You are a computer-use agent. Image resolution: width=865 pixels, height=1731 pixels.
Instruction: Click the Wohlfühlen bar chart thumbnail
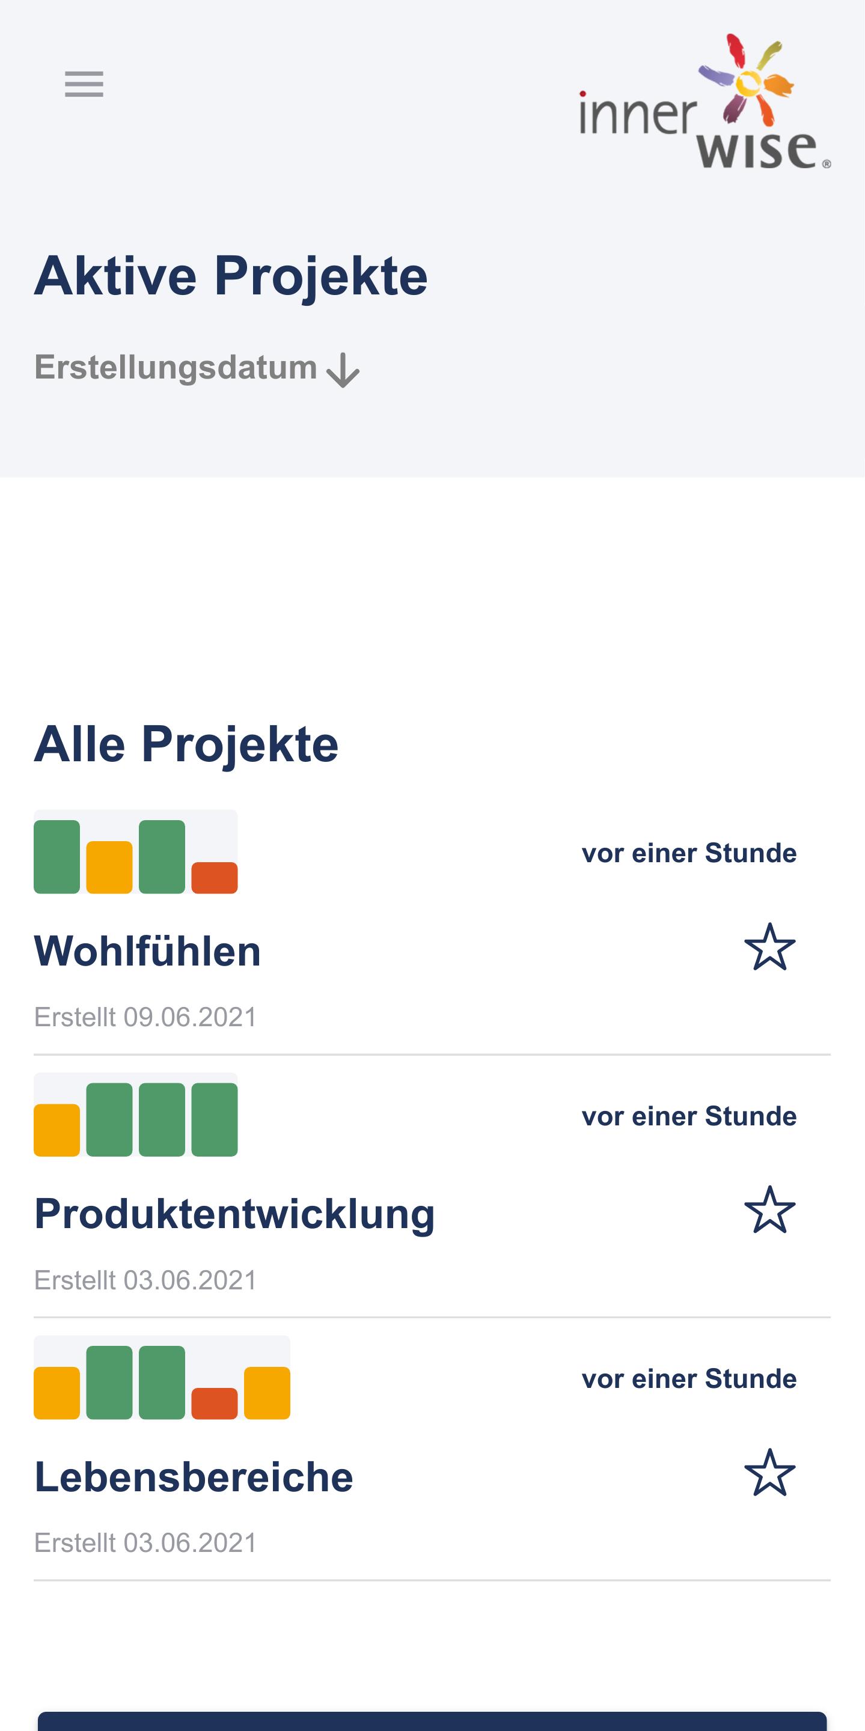point(136,851)
